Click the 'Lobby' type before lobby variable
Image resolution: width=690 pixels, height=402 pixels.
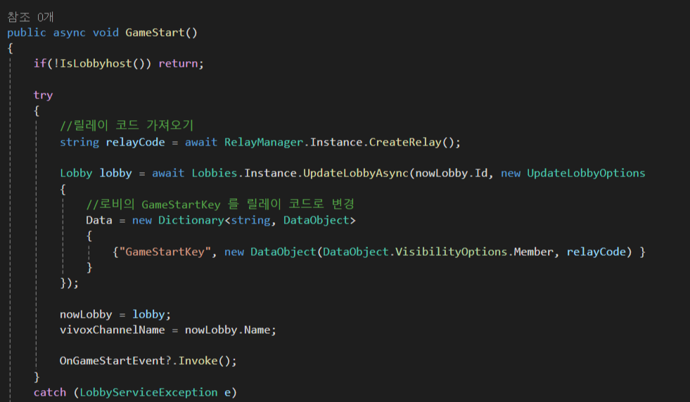pyautogui.click(x=76, y=174)
